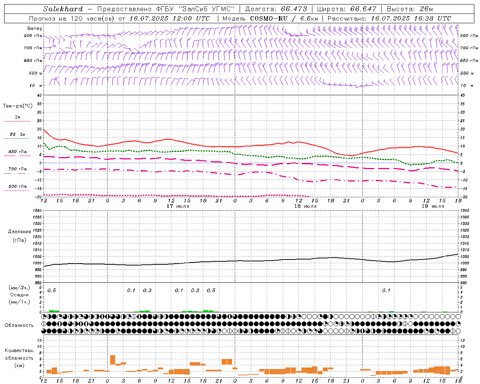Select the "Рассчитано: 16.07.2025 16:38 UTC" timestamp
The height and width of the screenshot is (384, 480).
tap(389, 18)
